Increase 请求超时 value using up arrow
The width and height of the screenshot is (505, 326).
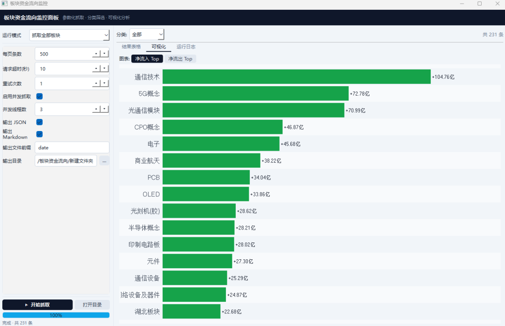tap(96, 69)
